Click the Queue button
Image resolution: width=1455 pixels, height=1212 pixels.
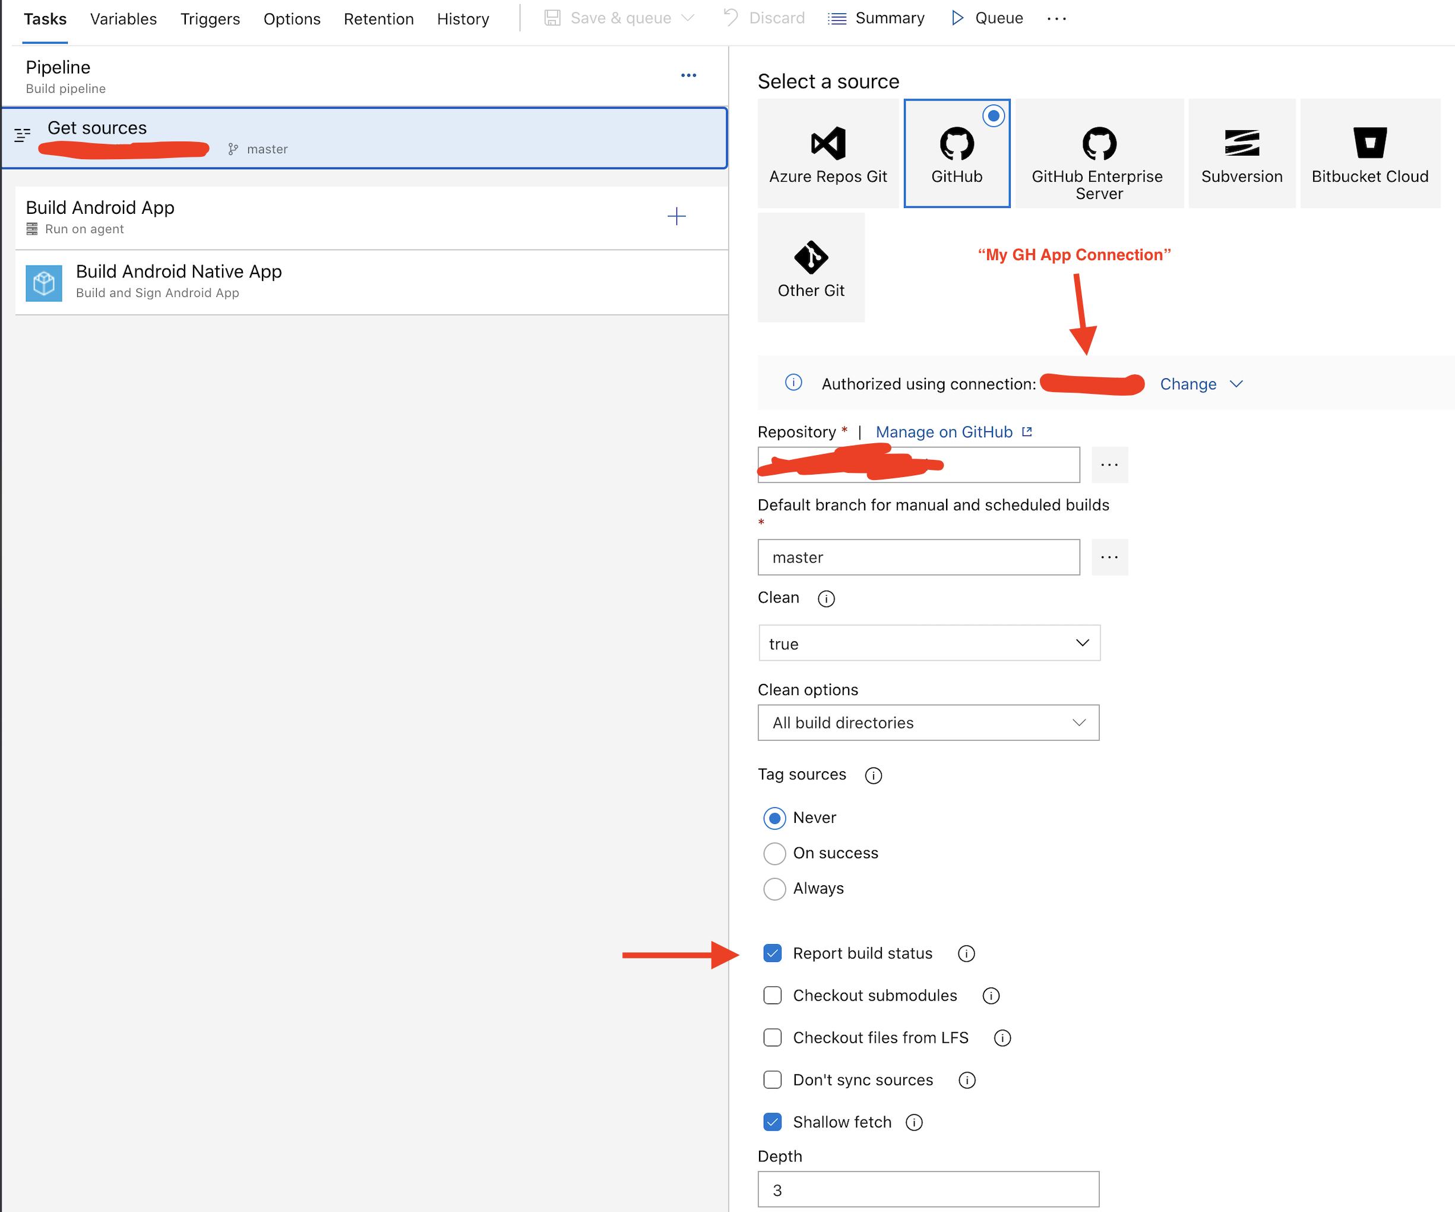(x=986, y=18)
